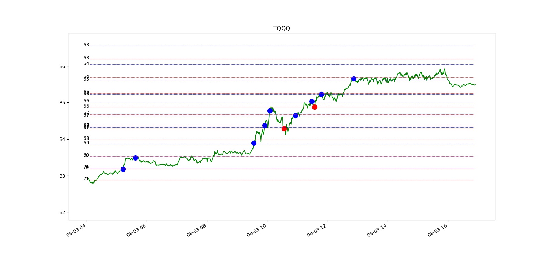Click the x-axis label 08-03 08

(196, 230)
